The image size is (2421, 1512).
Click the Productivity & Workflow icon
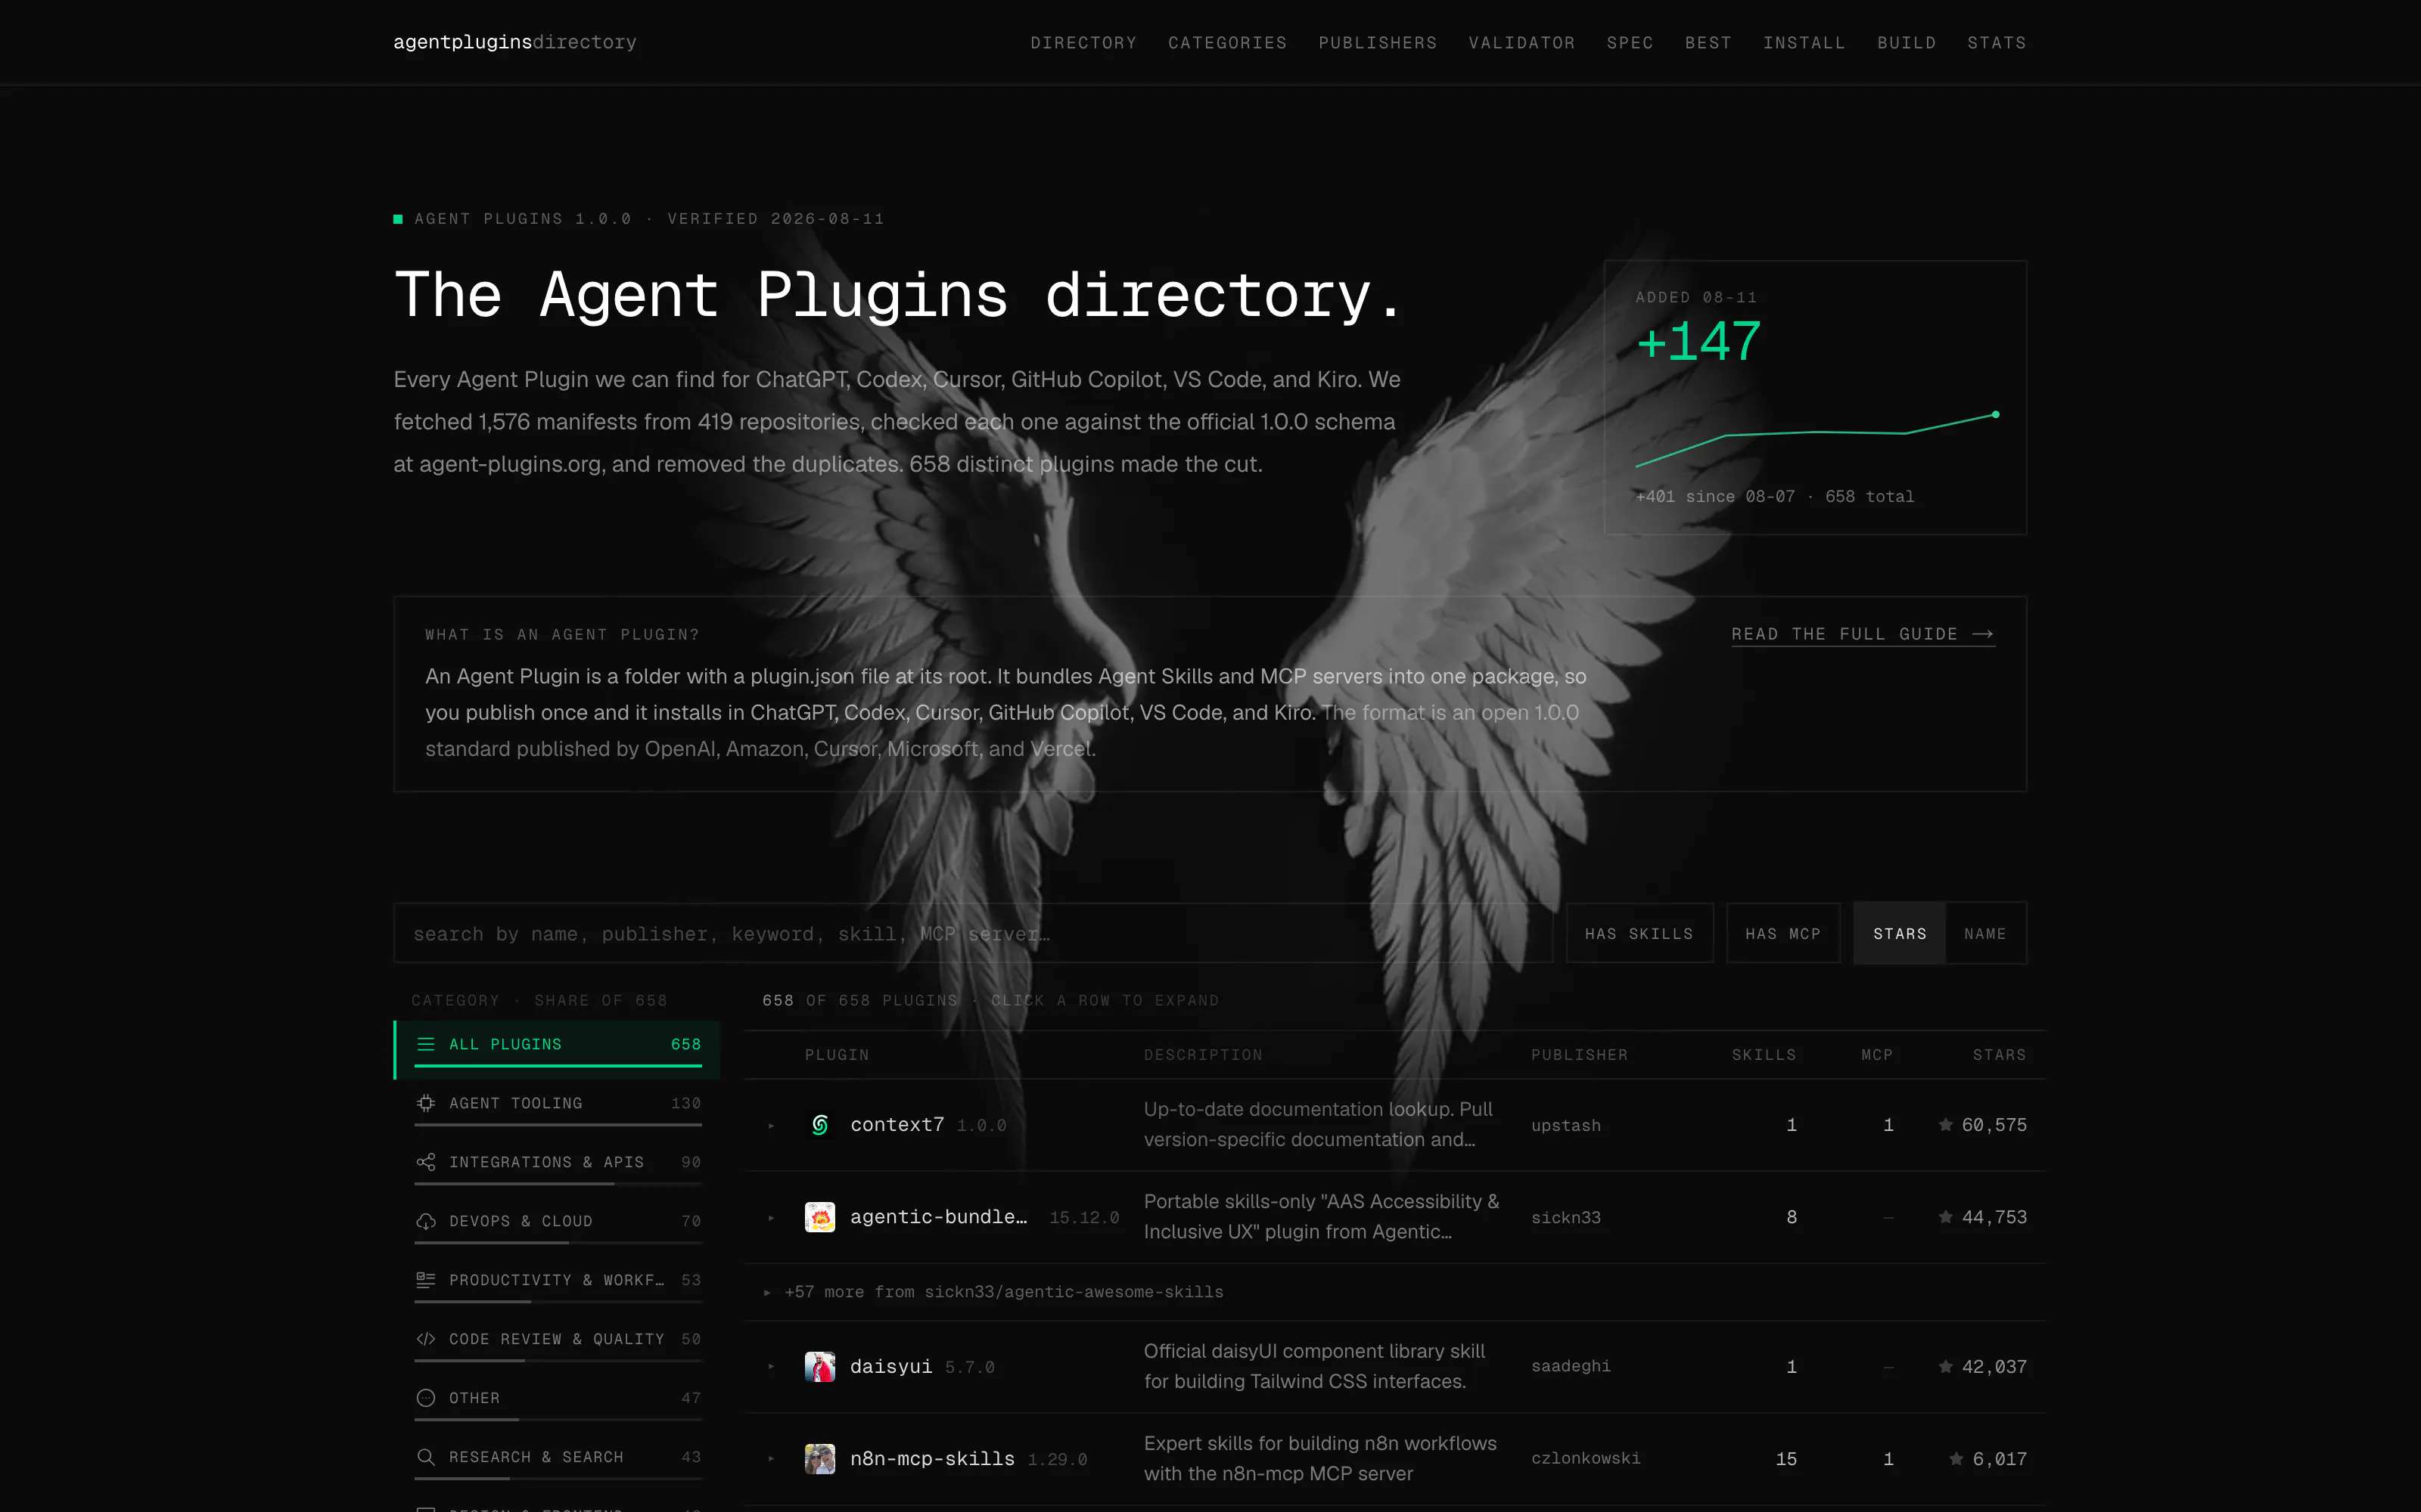coord(425,1280)
